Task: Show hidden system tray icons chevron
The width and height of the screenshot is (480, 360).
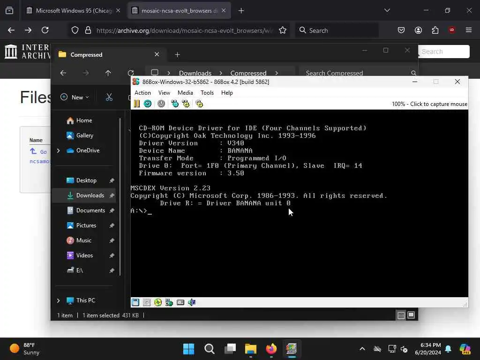Action: [x=362, y=349]
